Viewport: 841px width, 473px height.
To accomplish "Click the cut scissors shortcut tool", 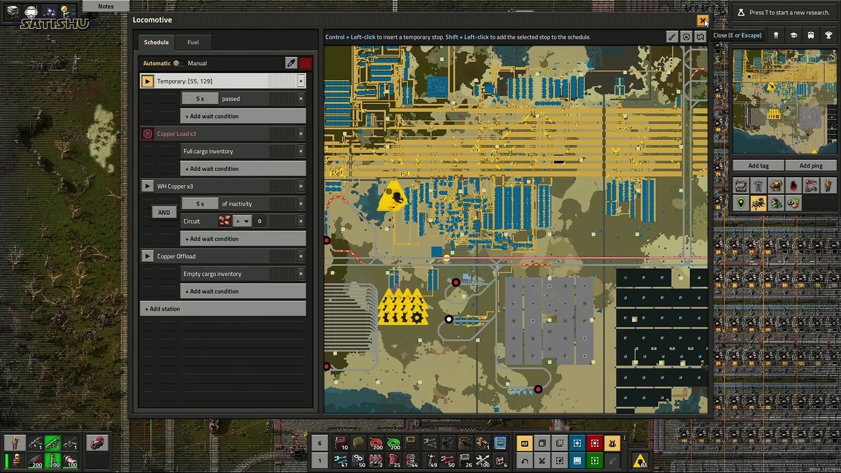I will pos(542,461).
